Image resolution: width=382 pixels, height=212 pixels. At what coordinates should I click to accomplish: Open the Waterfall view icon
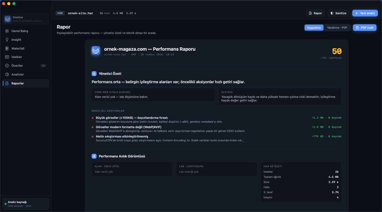(x=7, y=48)
